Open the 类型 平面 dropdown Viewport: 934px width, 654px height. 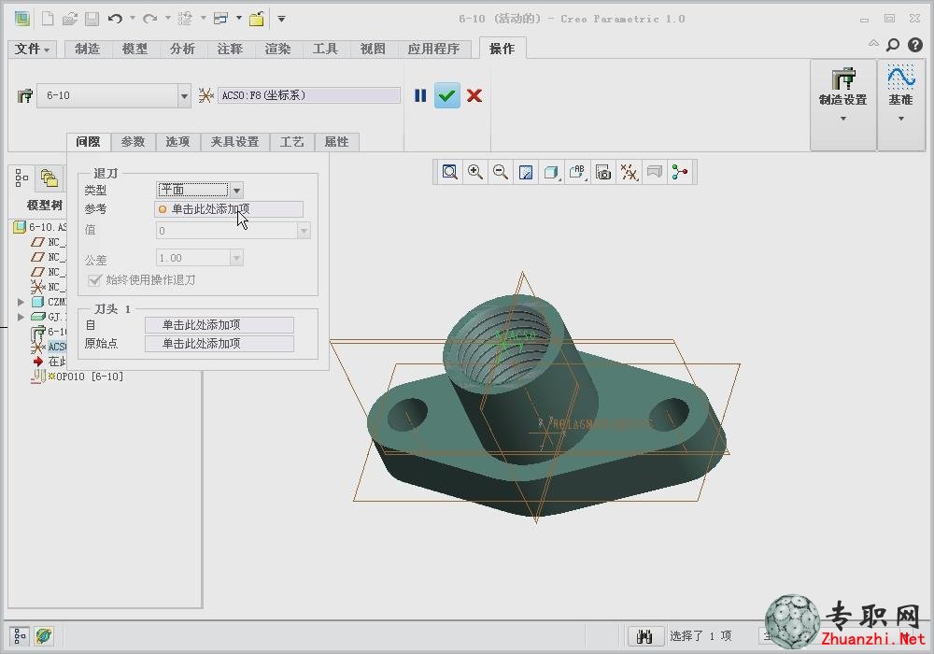[x=236, y=190]
